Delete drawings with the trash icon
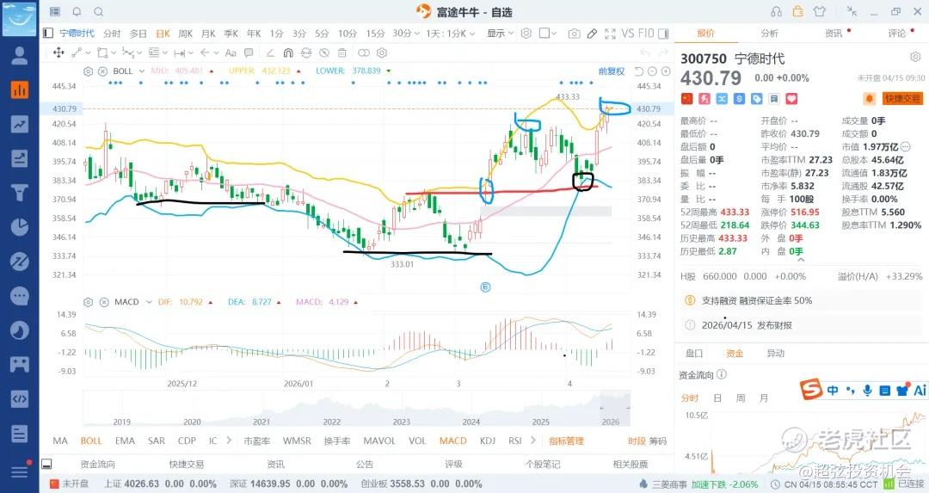The height and width of the screenshot is (493, 929). tap(341, 52)
